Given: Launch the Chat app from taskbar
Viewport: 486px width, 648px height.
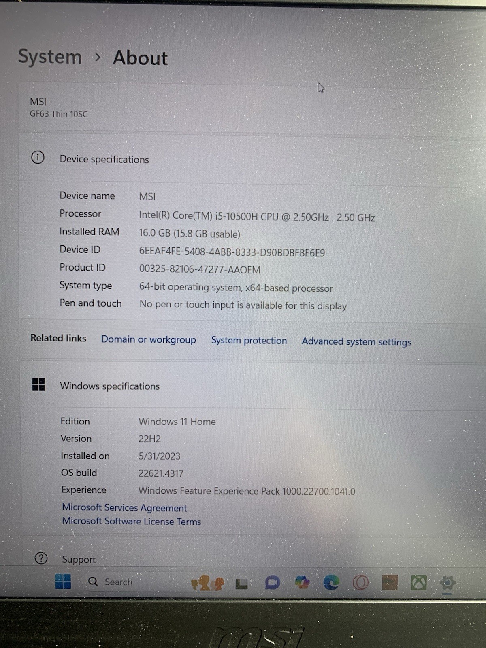Looking at the screenshot, I should (272, 583).
